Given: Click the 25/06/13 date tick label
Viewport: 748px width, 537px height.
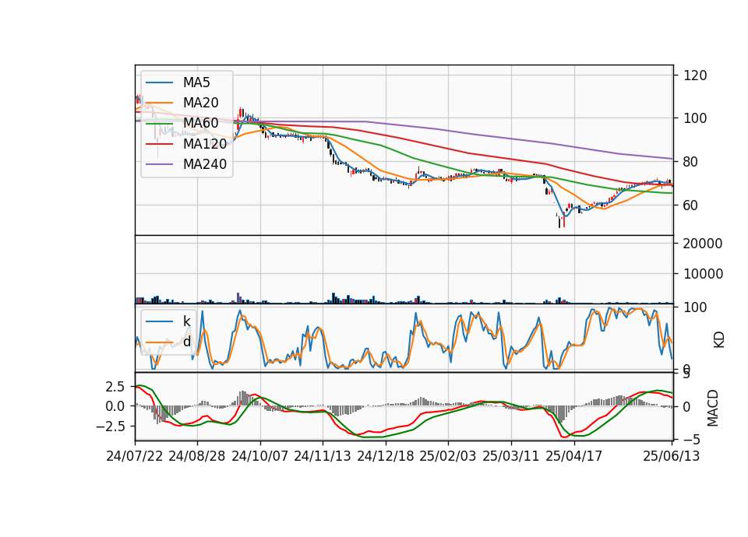Looking at the screenshot, I should click(x=672, y=456).
